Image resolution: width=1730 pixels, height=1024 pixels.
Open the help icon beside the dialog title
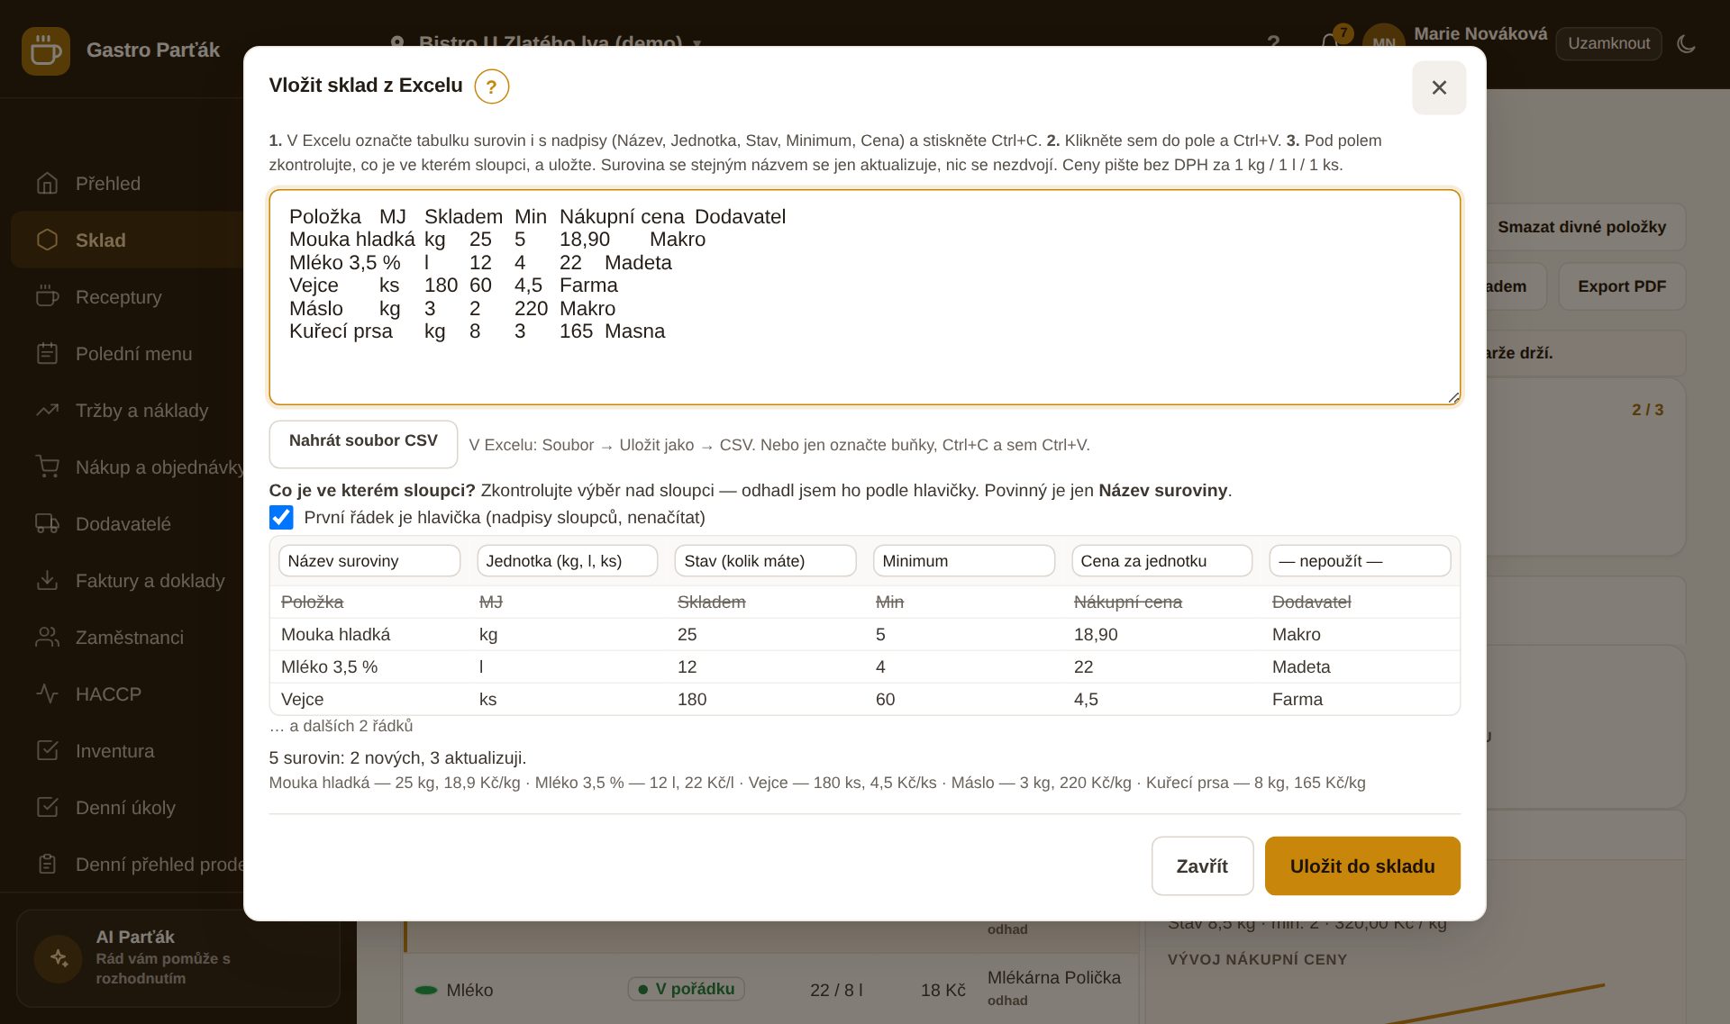pos(491,86)
